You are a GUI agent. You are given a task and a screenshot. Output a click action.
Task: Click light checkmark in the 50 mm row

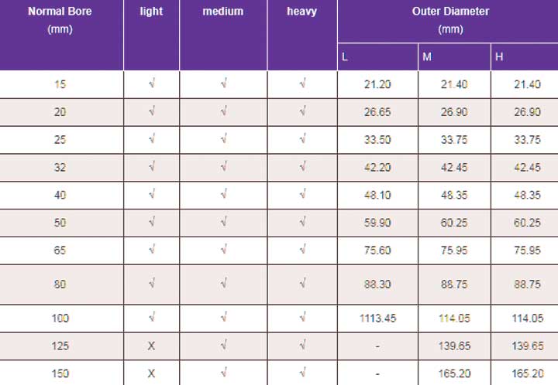tap(152, 222)
